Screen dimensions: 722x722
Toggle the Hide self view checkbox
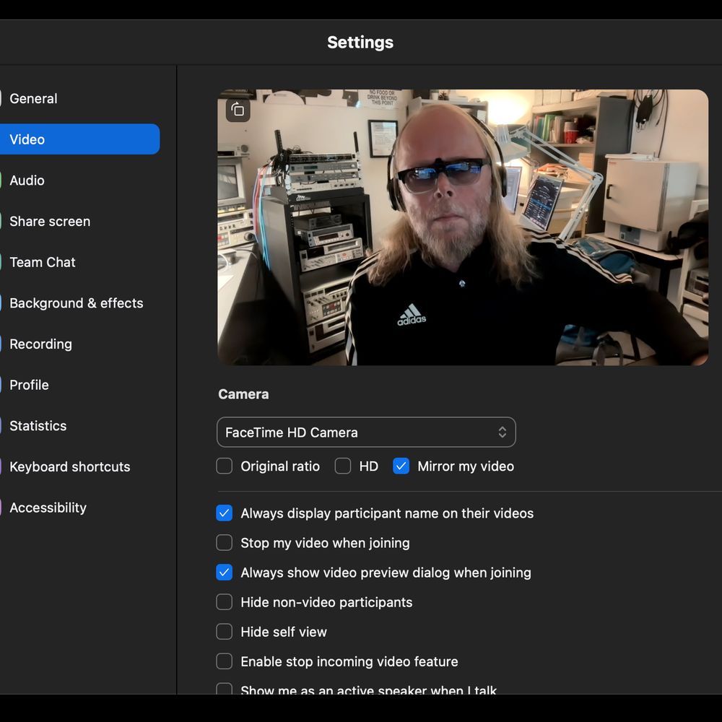point(225,631)
